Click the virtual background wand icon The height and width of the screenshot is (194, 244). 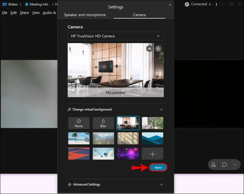pos(69,110)
